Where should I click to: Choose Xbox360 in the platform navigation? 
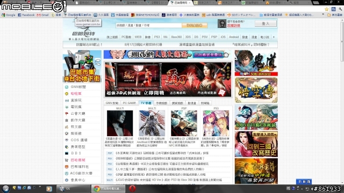176,37
